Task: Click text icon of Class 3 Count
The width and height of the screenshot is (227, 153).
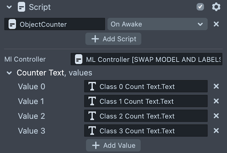Action: (92, 131)
